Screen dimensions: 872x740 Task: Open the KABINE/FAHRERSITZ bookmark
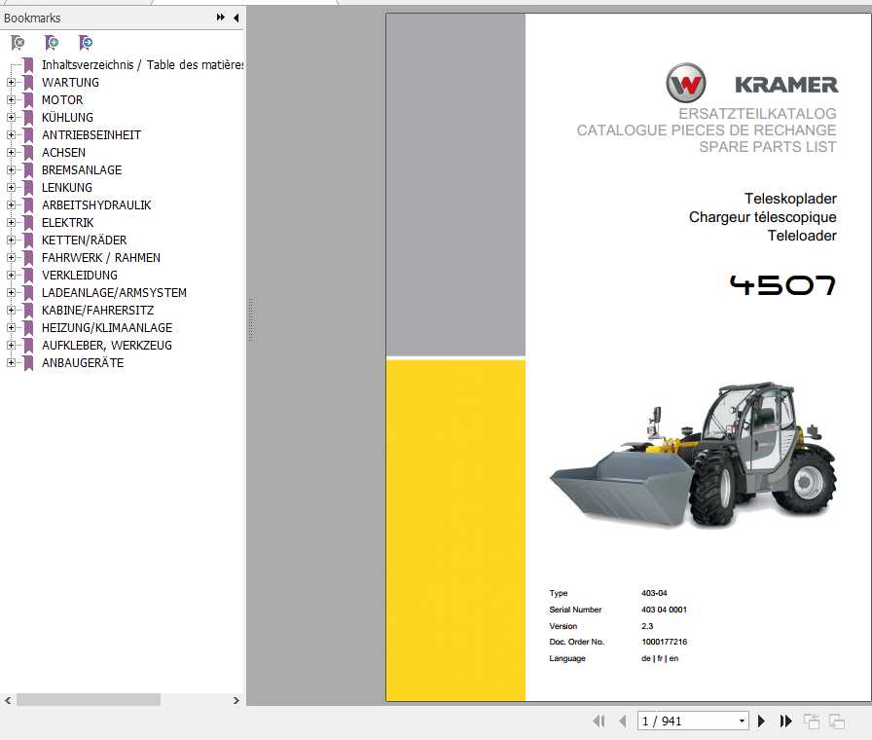[98, 311]
